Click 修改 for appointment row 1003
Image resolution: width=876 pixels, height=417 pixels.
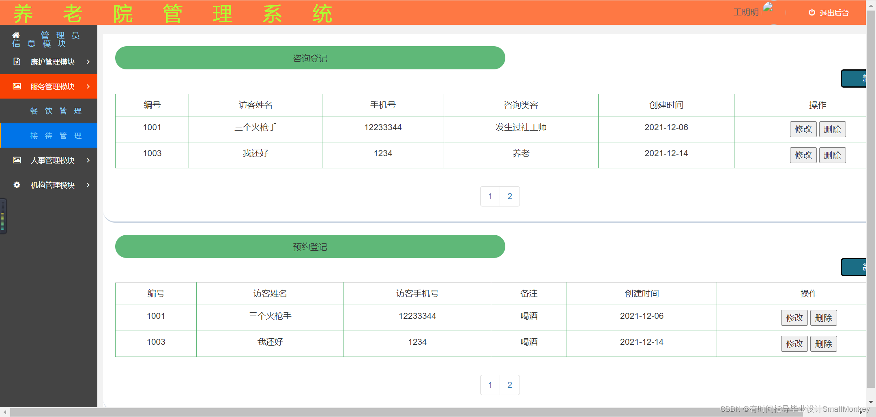794,344
